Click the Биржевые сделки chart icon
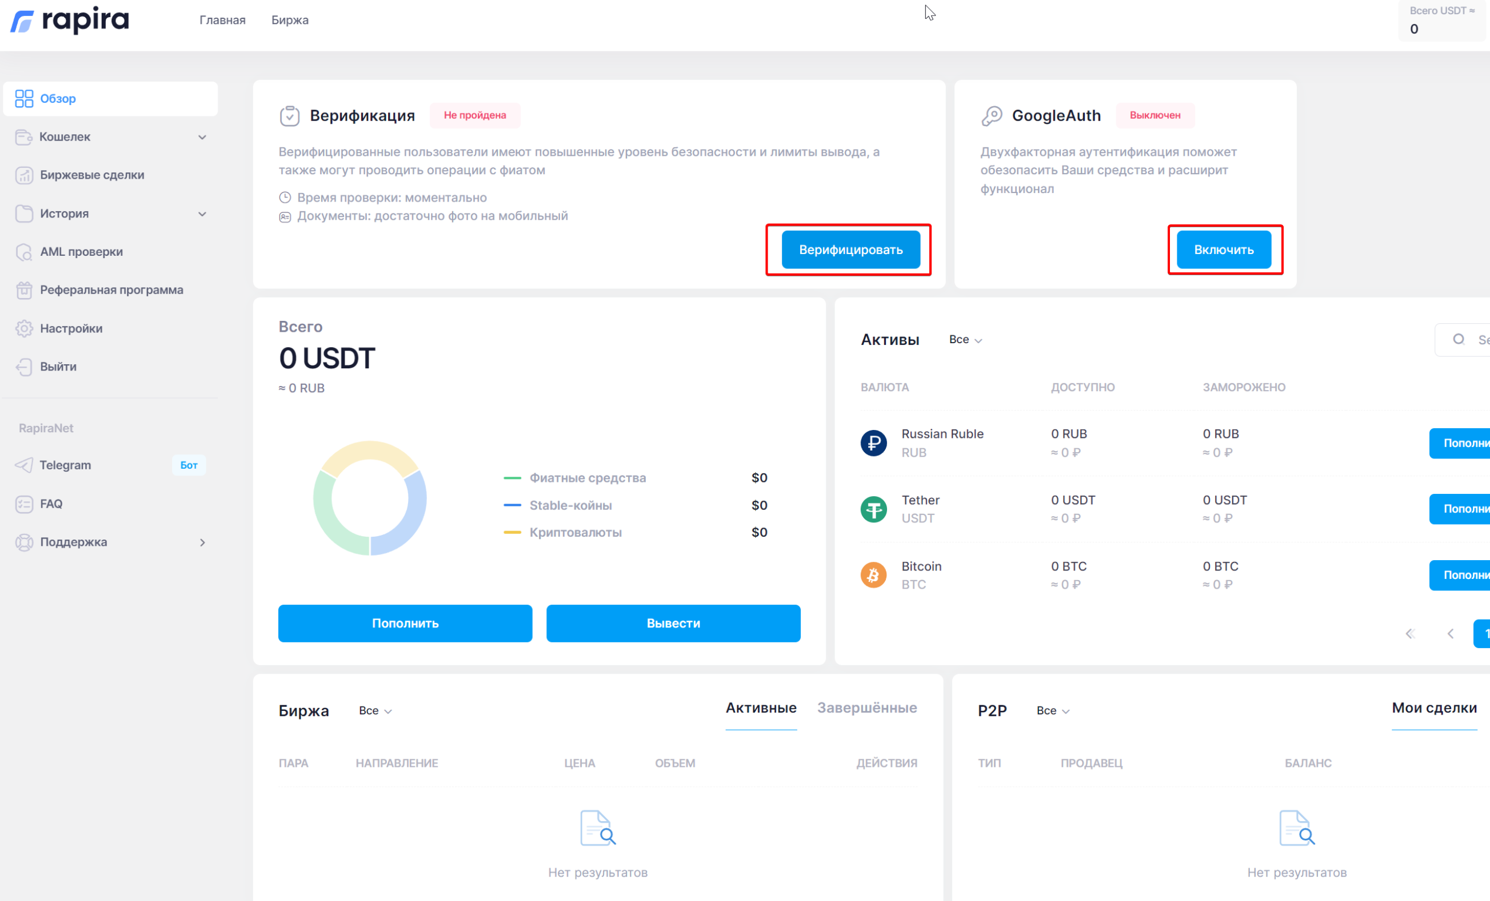Screen dimensions: 1490x901 pos(24,175)
